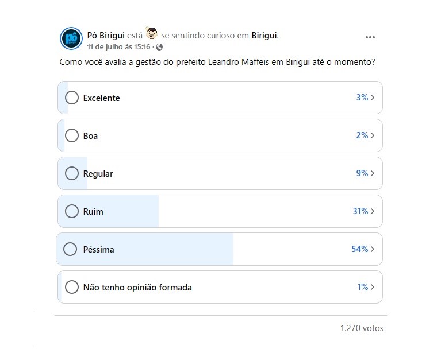Choose the Péssima radio option
Screen dimensions: 445x357
click(x=70, y=249)
